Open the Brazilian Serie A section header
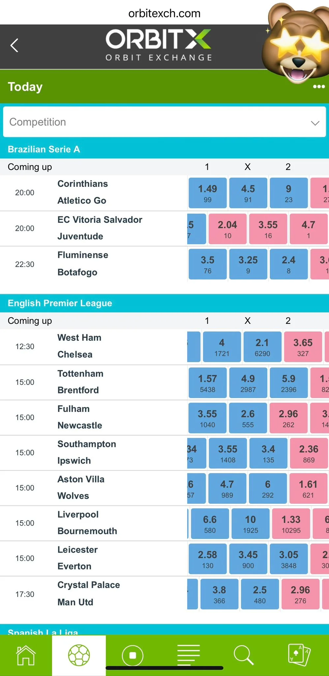 coord(44,149)
